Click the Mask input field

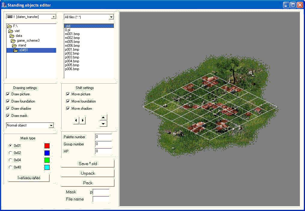coord(101,192)
